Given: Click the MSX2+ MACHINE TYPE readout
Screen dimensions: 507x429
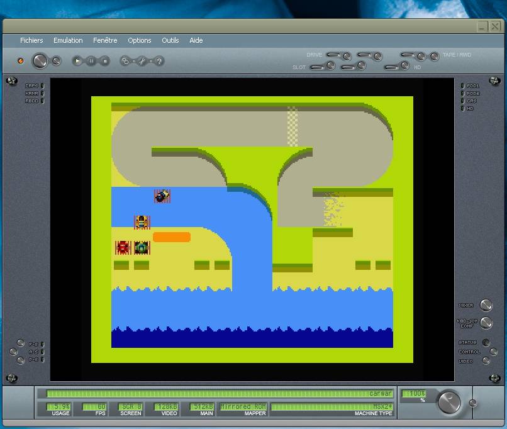Looking at the screenshot, I should (x=332, y=406).
